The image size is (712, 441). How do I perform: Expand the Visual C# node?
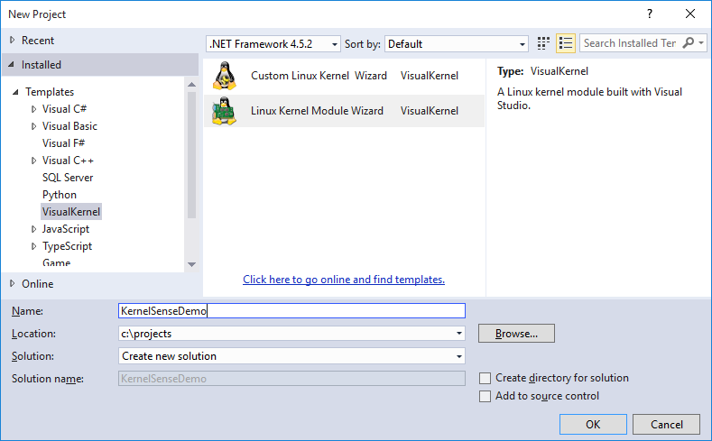click(33, 109)
